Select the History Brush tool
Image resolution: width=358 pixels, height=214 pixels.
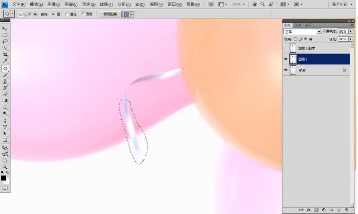tap(5, 88)
